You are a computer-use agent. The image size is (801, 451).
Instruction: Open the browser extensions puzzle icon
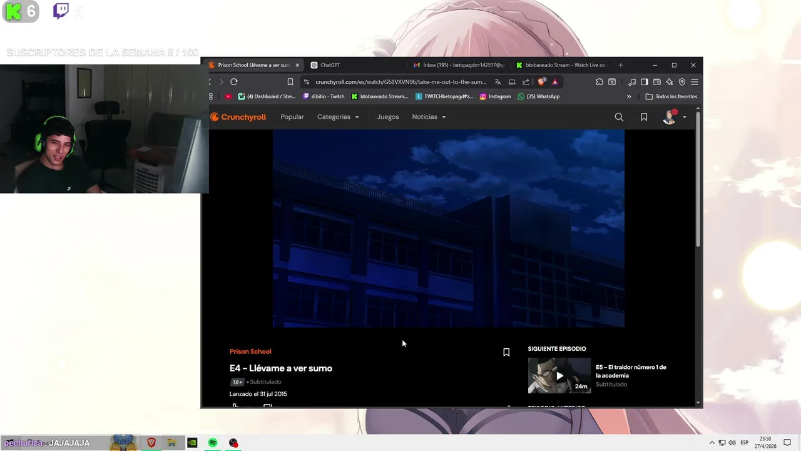coord(599,81)
